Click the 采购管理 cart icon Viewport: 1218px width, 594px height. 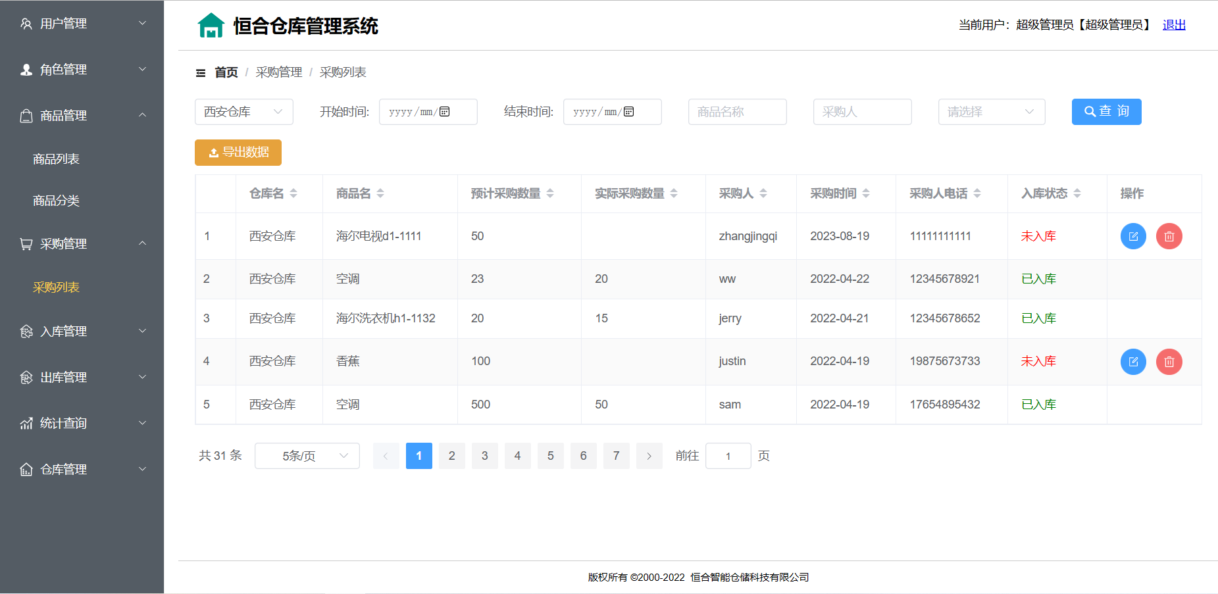pyautogui.click(x=26, y=244)
